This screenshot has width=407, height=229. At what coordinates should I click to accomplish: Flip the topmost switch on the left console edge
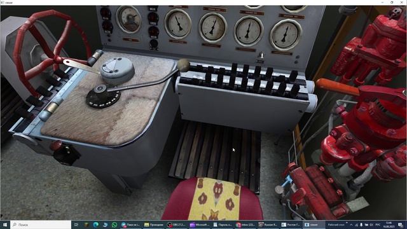point(61,74)
